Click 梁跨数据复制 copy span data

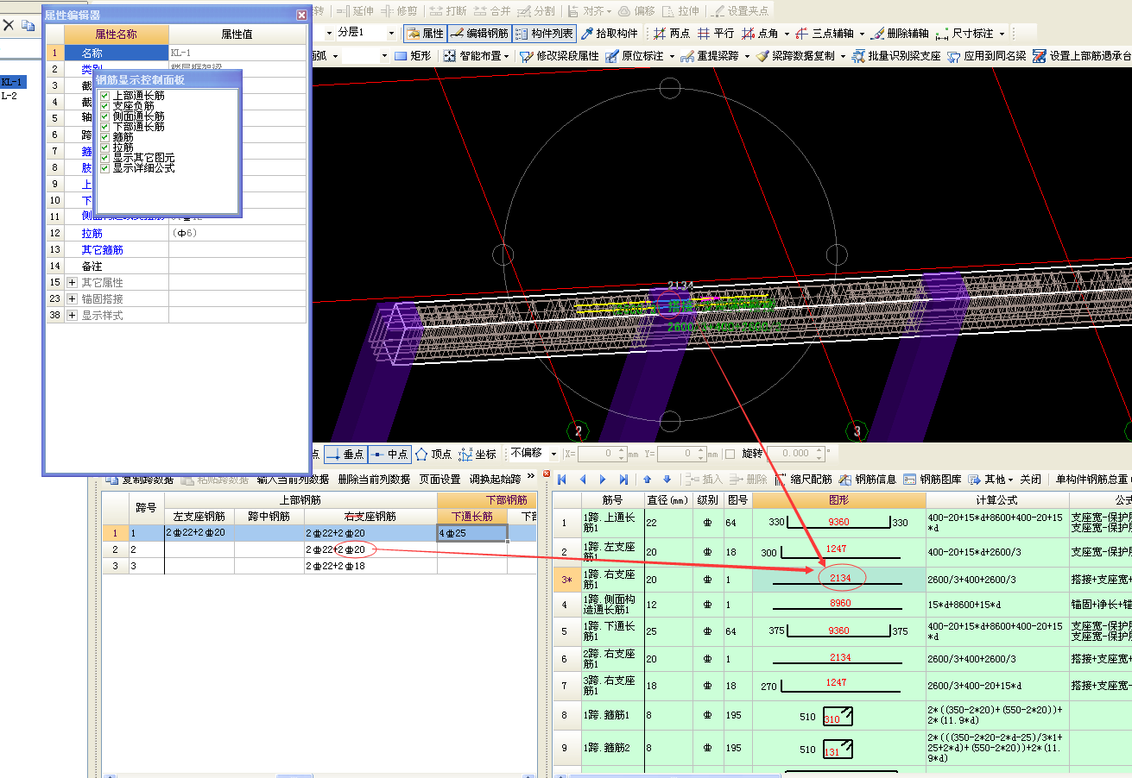point(795,56)
